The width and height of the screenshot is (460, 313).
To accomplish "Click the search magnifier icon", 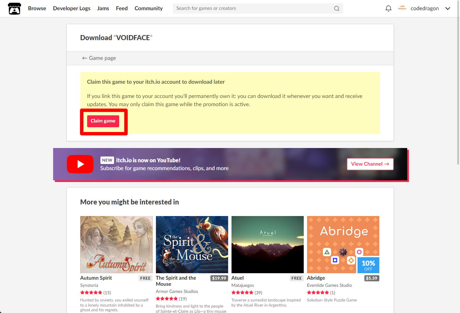I will (336, 9).
